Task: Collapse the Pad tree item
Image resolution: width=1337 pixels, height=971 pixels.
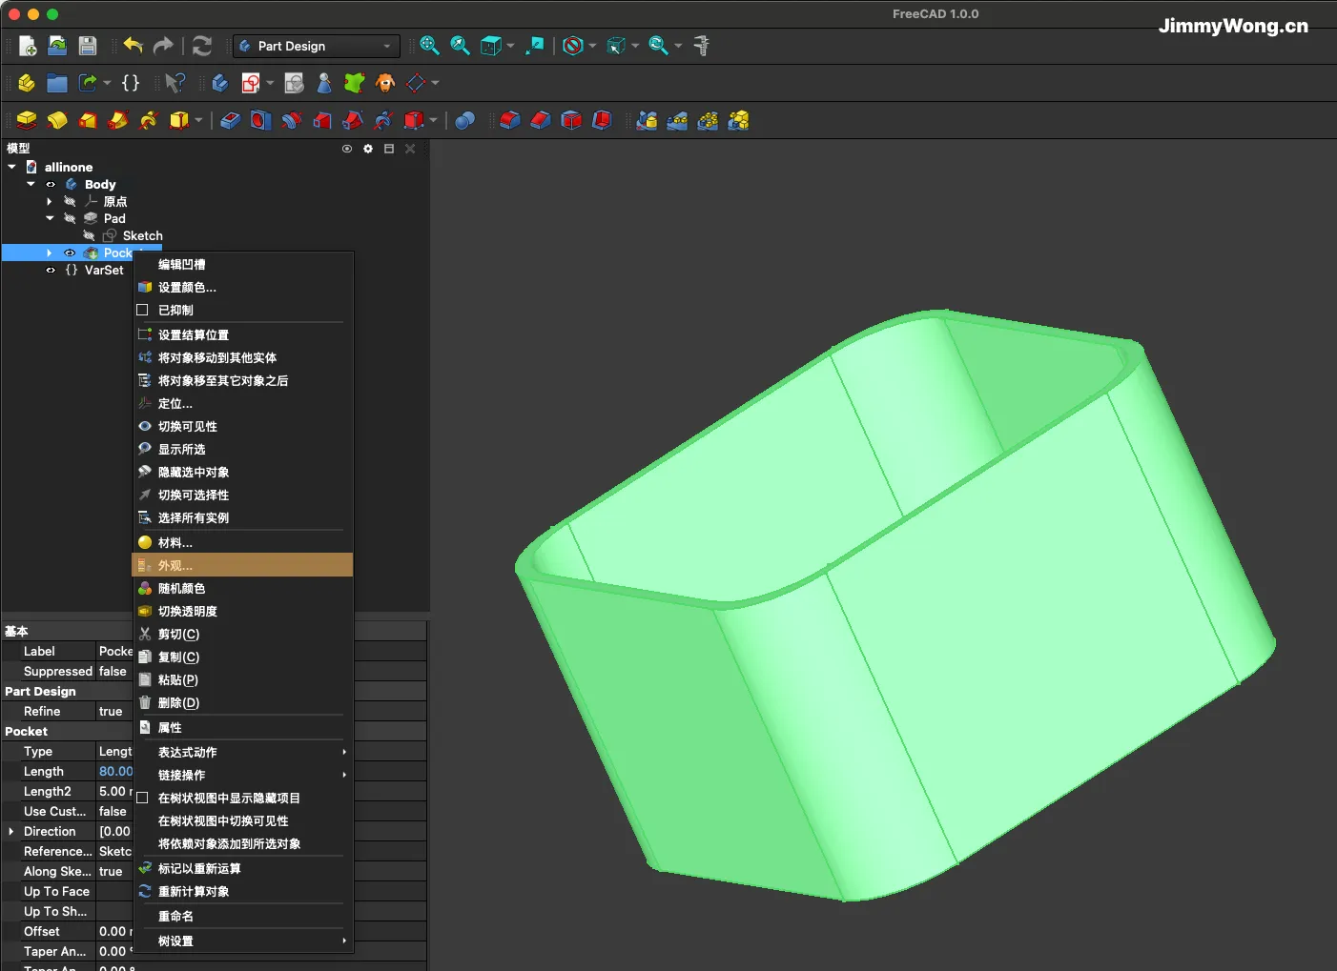Action: pos(50,218)
